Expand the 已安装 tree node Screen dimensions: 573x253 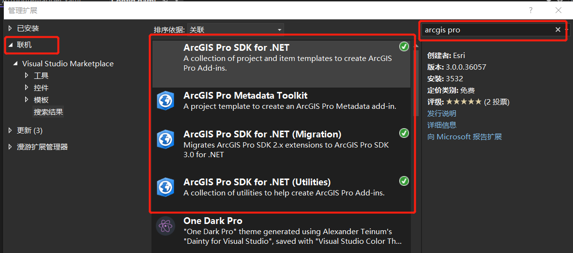click(x=10, y=28)
